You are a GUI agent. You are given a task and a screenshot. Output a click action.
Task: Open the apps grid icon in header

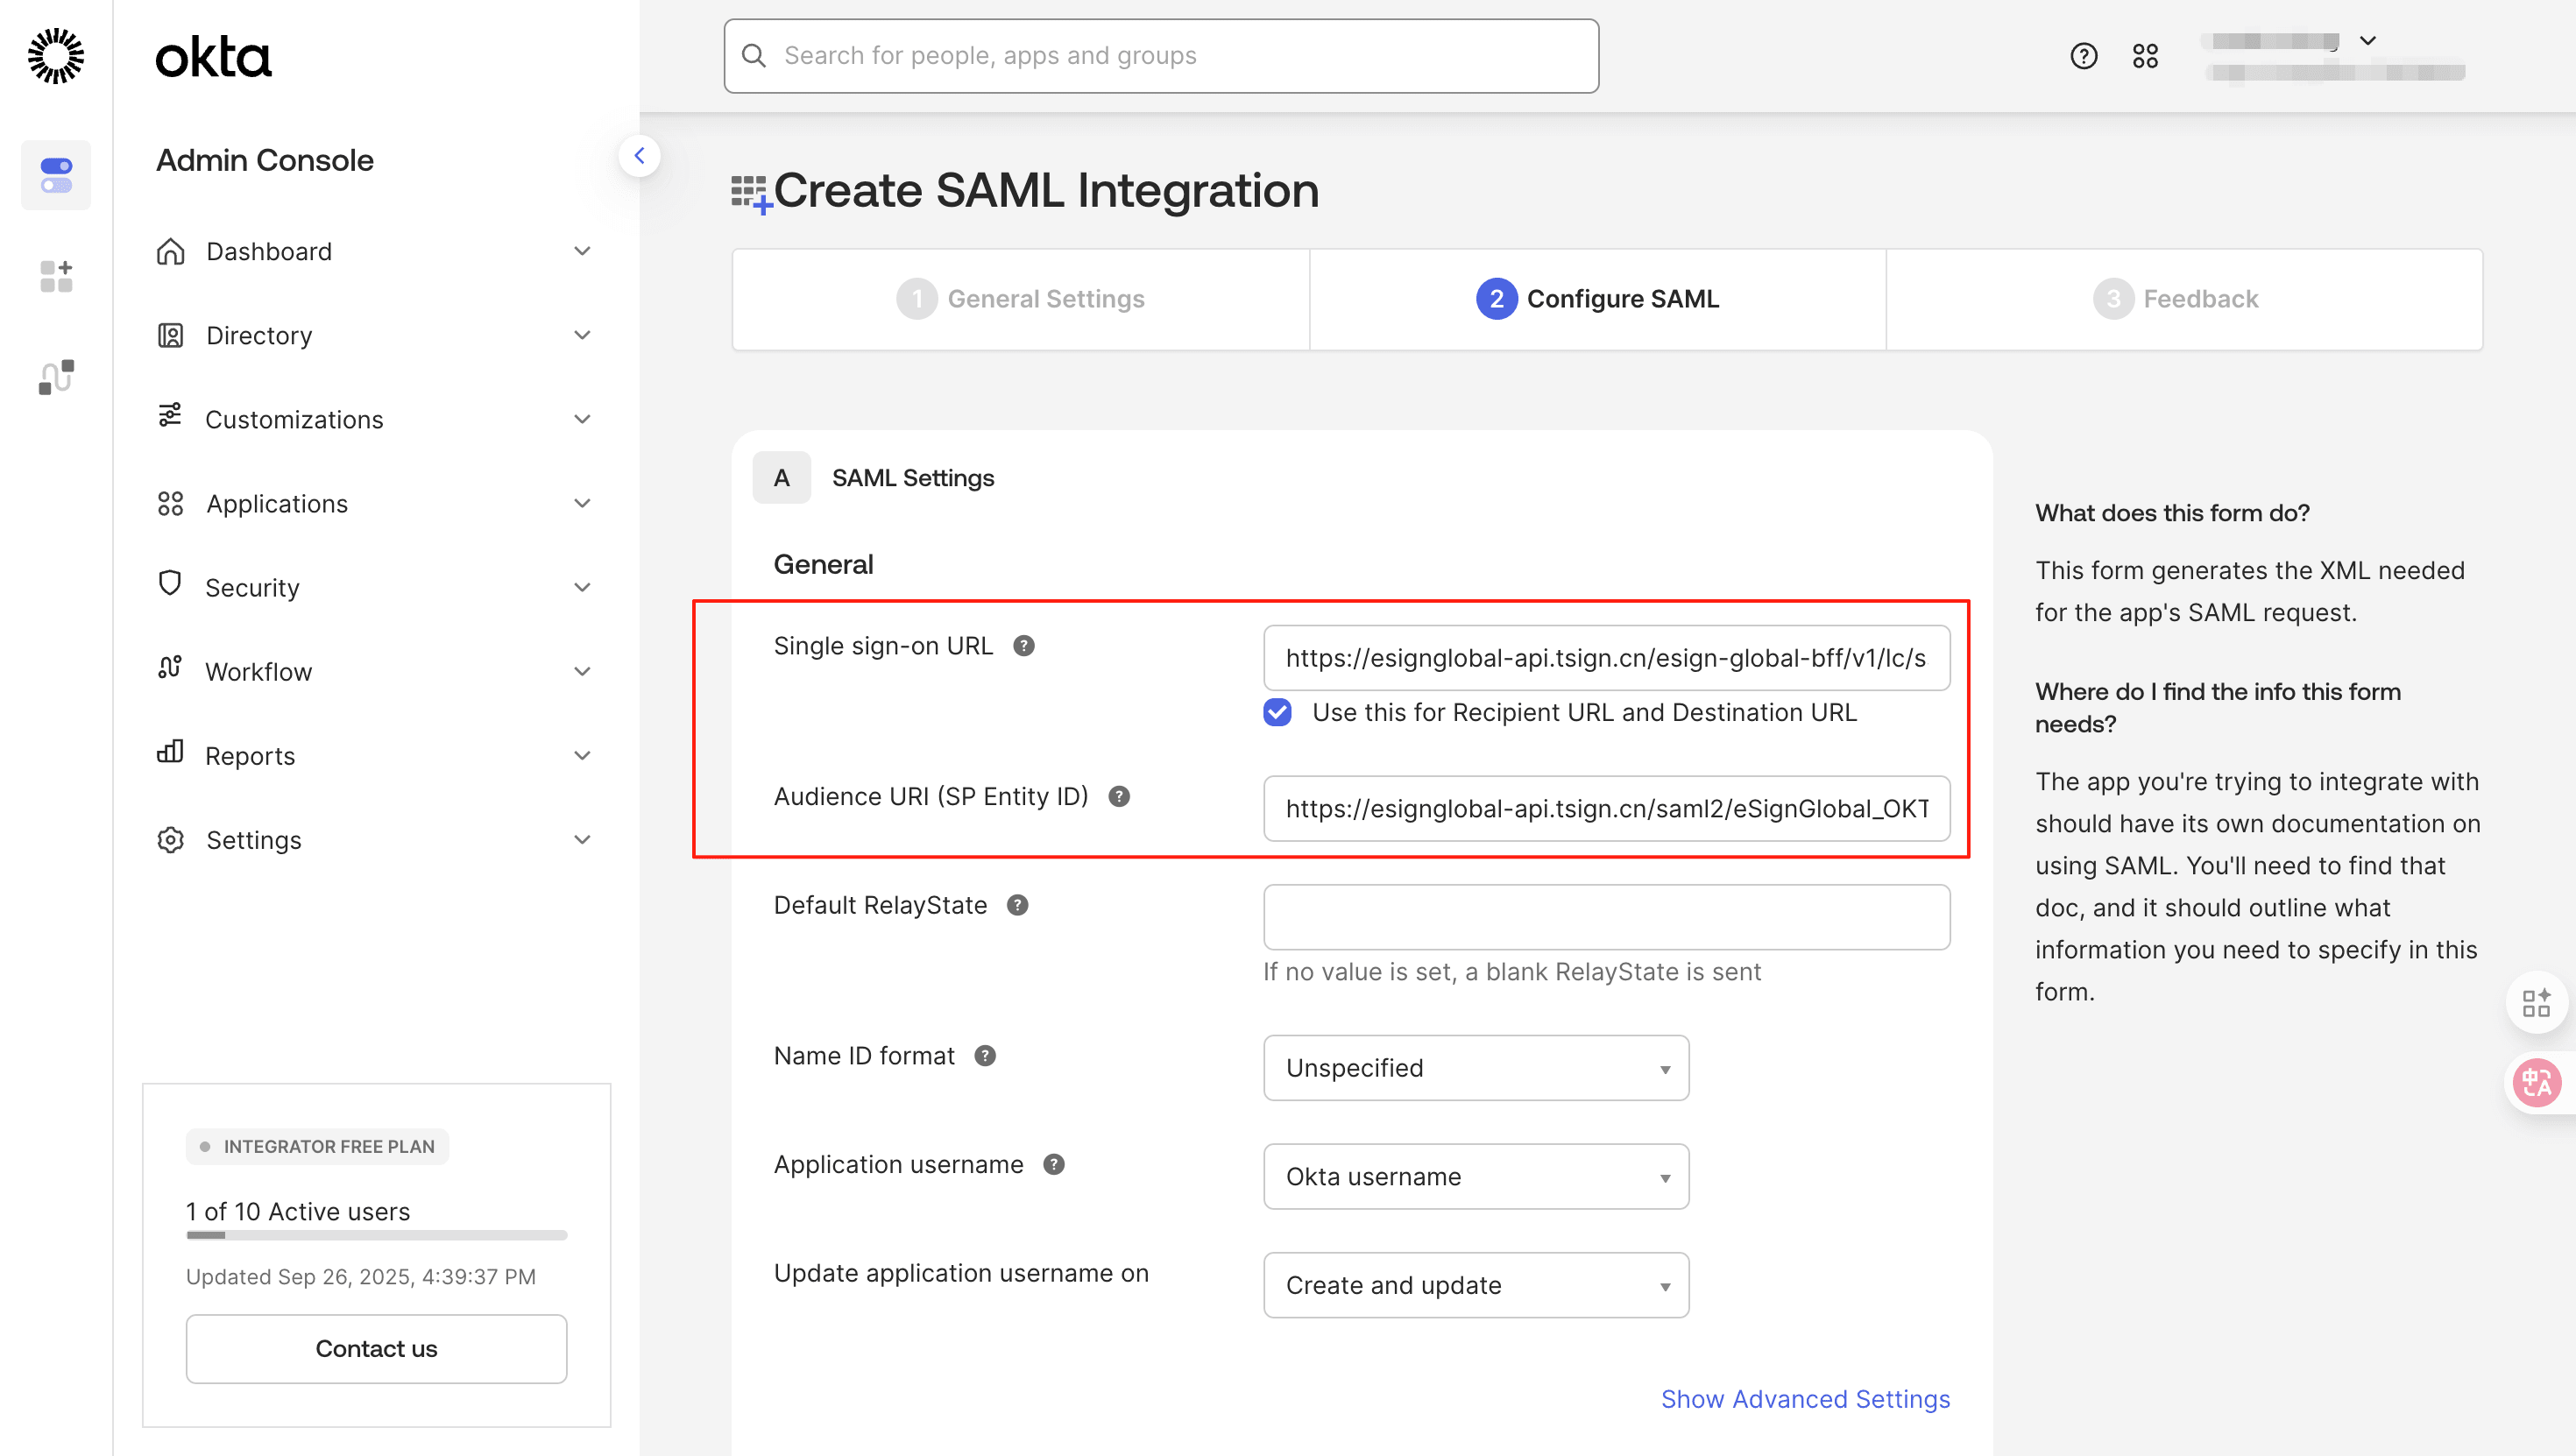pyautogui.click(x=2145, y=56)
